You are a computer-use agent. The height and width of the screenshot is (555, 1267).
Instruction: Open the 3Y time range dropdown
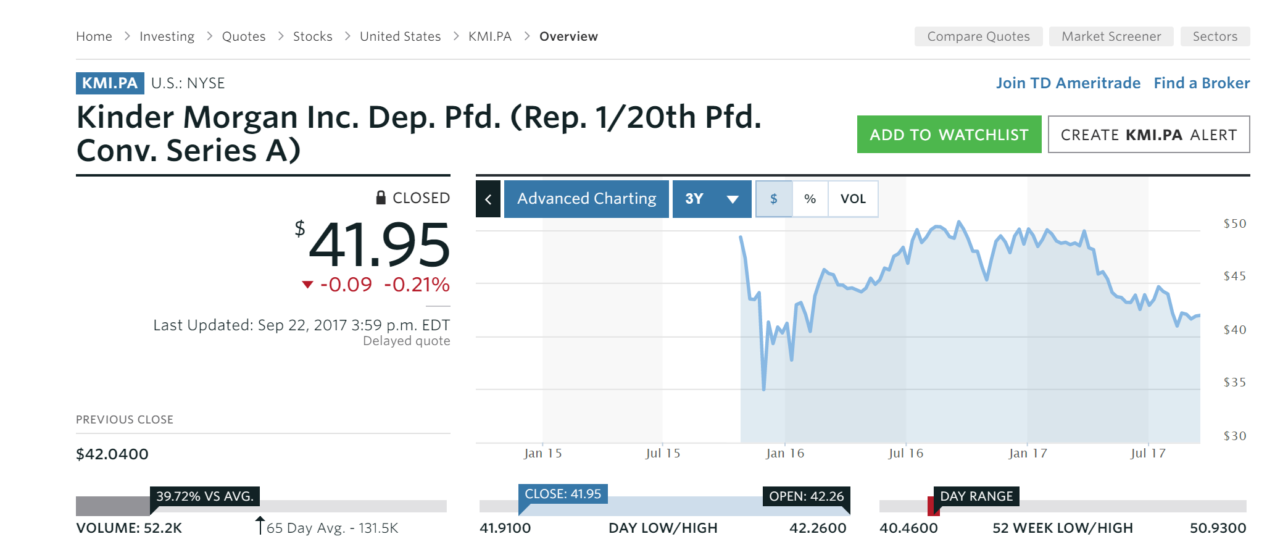pyautogui.click(x=712, y=199)
